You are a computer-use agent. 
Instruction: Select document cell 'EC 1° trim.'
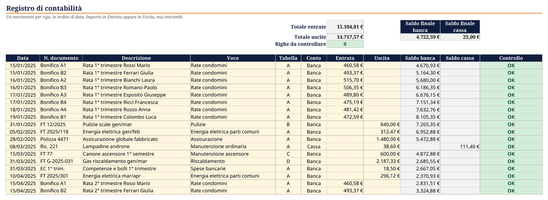pos(61,169)
